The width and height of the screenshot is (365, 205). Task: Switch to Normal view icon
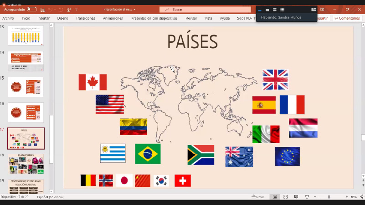click(275, 197)
